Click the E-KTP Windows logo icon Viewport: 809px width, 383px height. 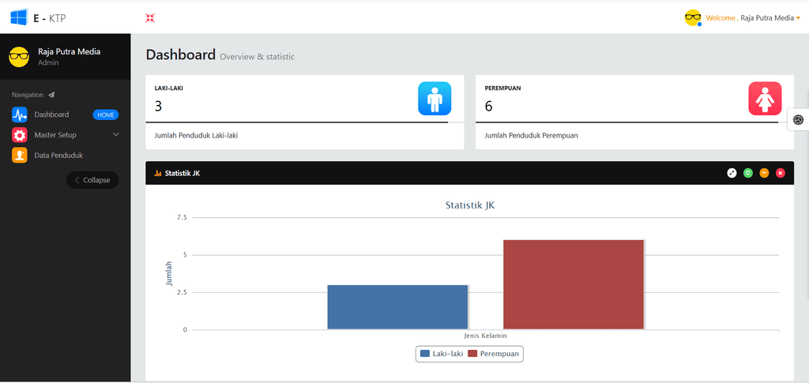(19, 17)
